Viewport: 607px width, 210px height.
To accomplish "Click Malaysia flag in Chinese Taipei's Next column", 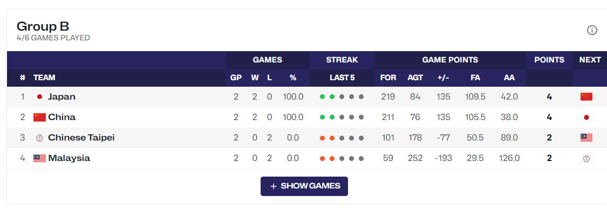I will click(586, 137).
